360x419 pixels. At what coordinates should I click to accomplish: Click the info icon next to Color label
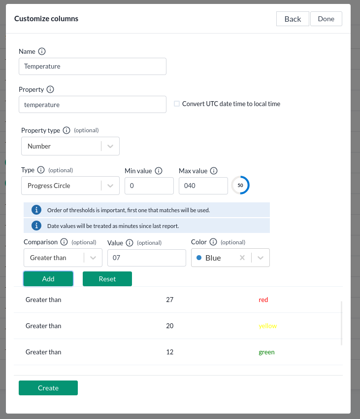(x=213, y=242)
